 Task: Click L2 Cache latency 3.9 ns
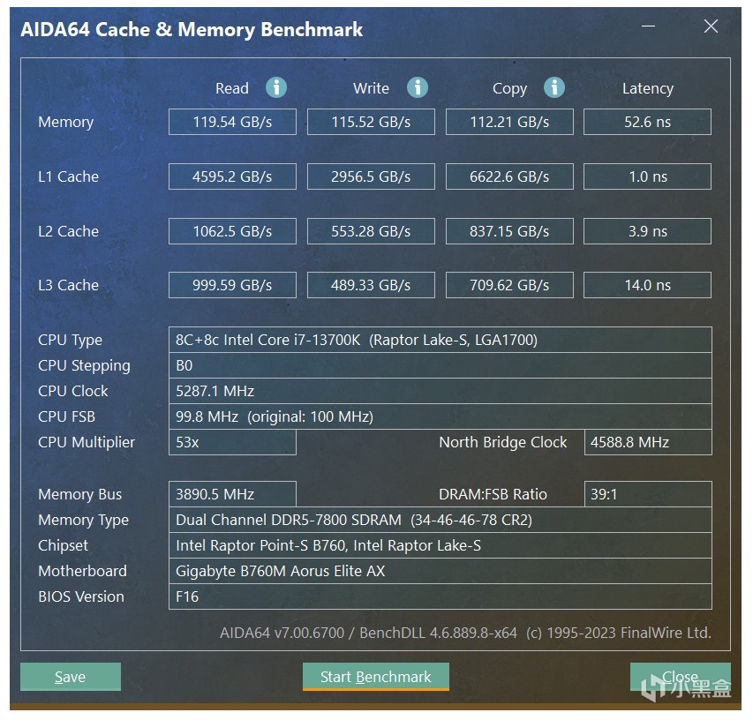click(647, 231)
